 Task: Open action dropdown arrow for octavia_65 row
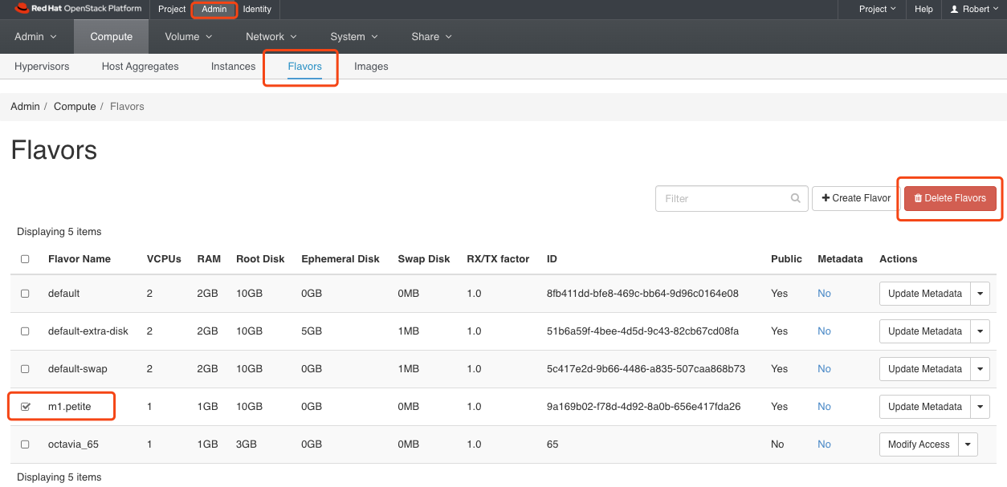click(x=968, y=444)
